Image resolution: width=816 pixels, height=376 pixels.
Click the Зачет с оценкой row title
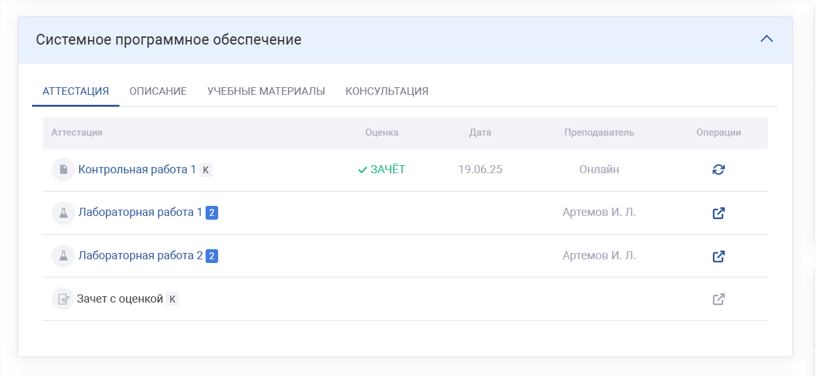coord(120,299)
